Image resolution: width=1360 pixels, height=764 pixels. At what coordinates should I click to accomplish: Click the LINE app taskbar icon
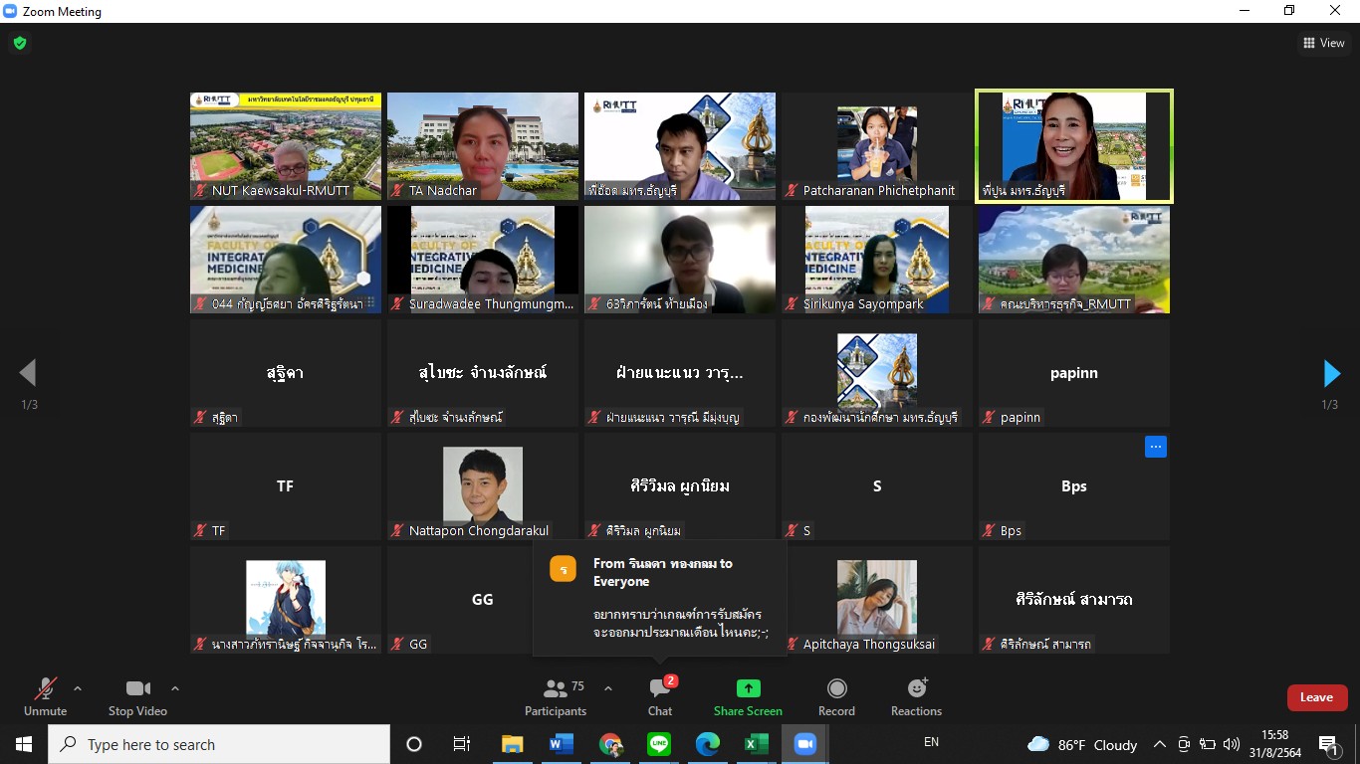pyautogui.click(x=659, y=744)
